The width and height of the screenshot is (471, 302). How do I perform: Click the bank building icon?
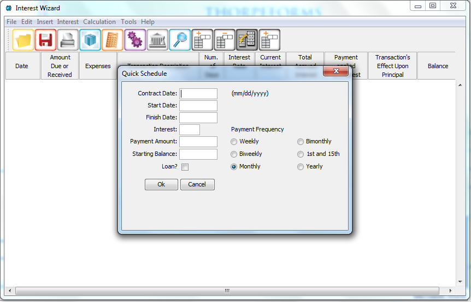coord(157,40)
